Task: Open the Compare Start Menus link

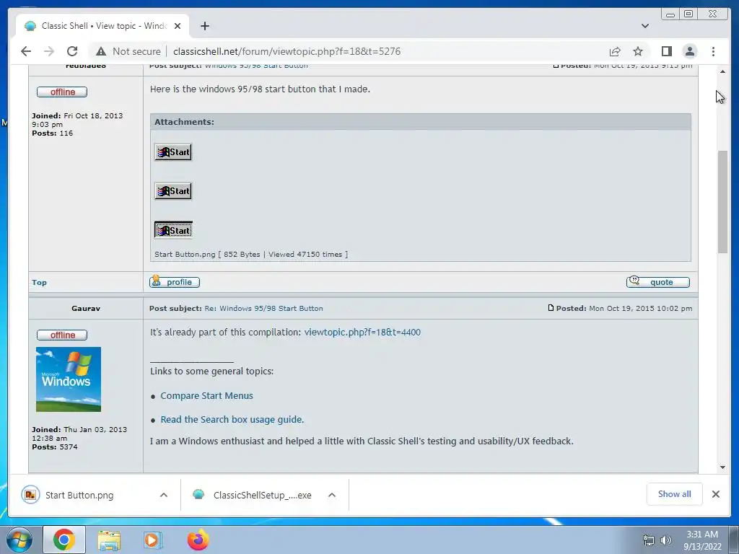Action: [206, 396]
